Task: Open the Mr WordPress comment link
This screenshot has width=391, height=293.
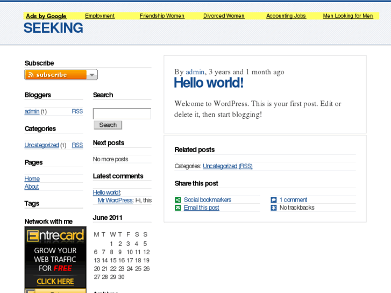Action: point(116,200)
